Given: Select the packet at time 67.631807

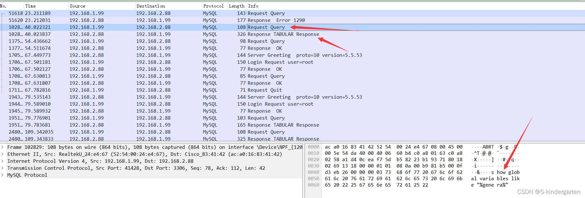Looking at the screenshot, I should click(x=292, y=83).
